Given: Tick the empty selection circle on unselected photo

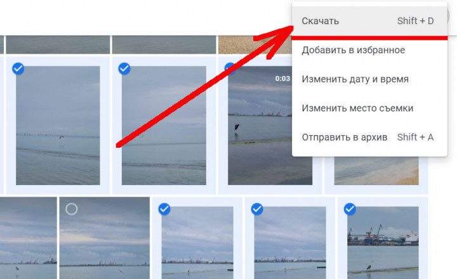Looking at the screenshot, I should click(x=71, y=209).
